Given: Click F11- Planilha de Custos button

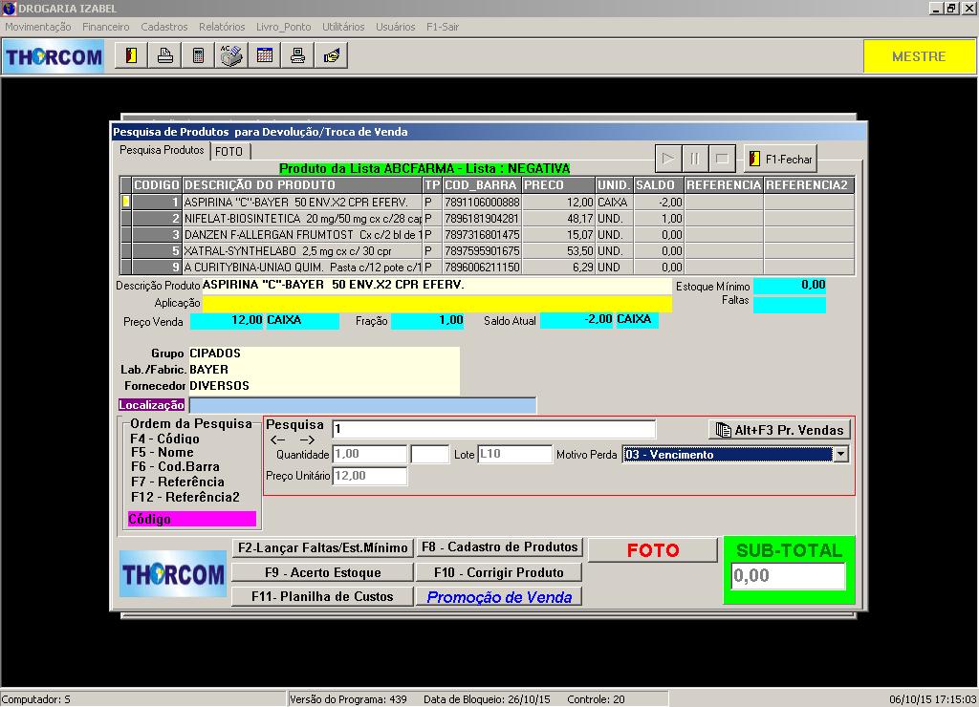Looking at the screenshot, I should (x=322, y=596).
